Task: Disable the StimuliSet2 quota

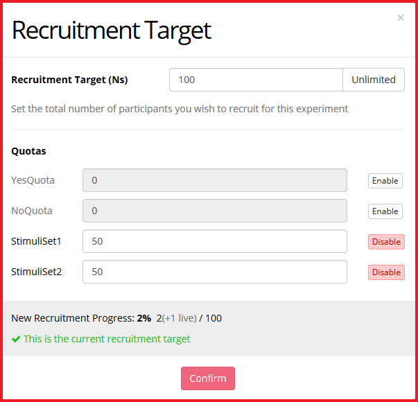Action: 385,272
